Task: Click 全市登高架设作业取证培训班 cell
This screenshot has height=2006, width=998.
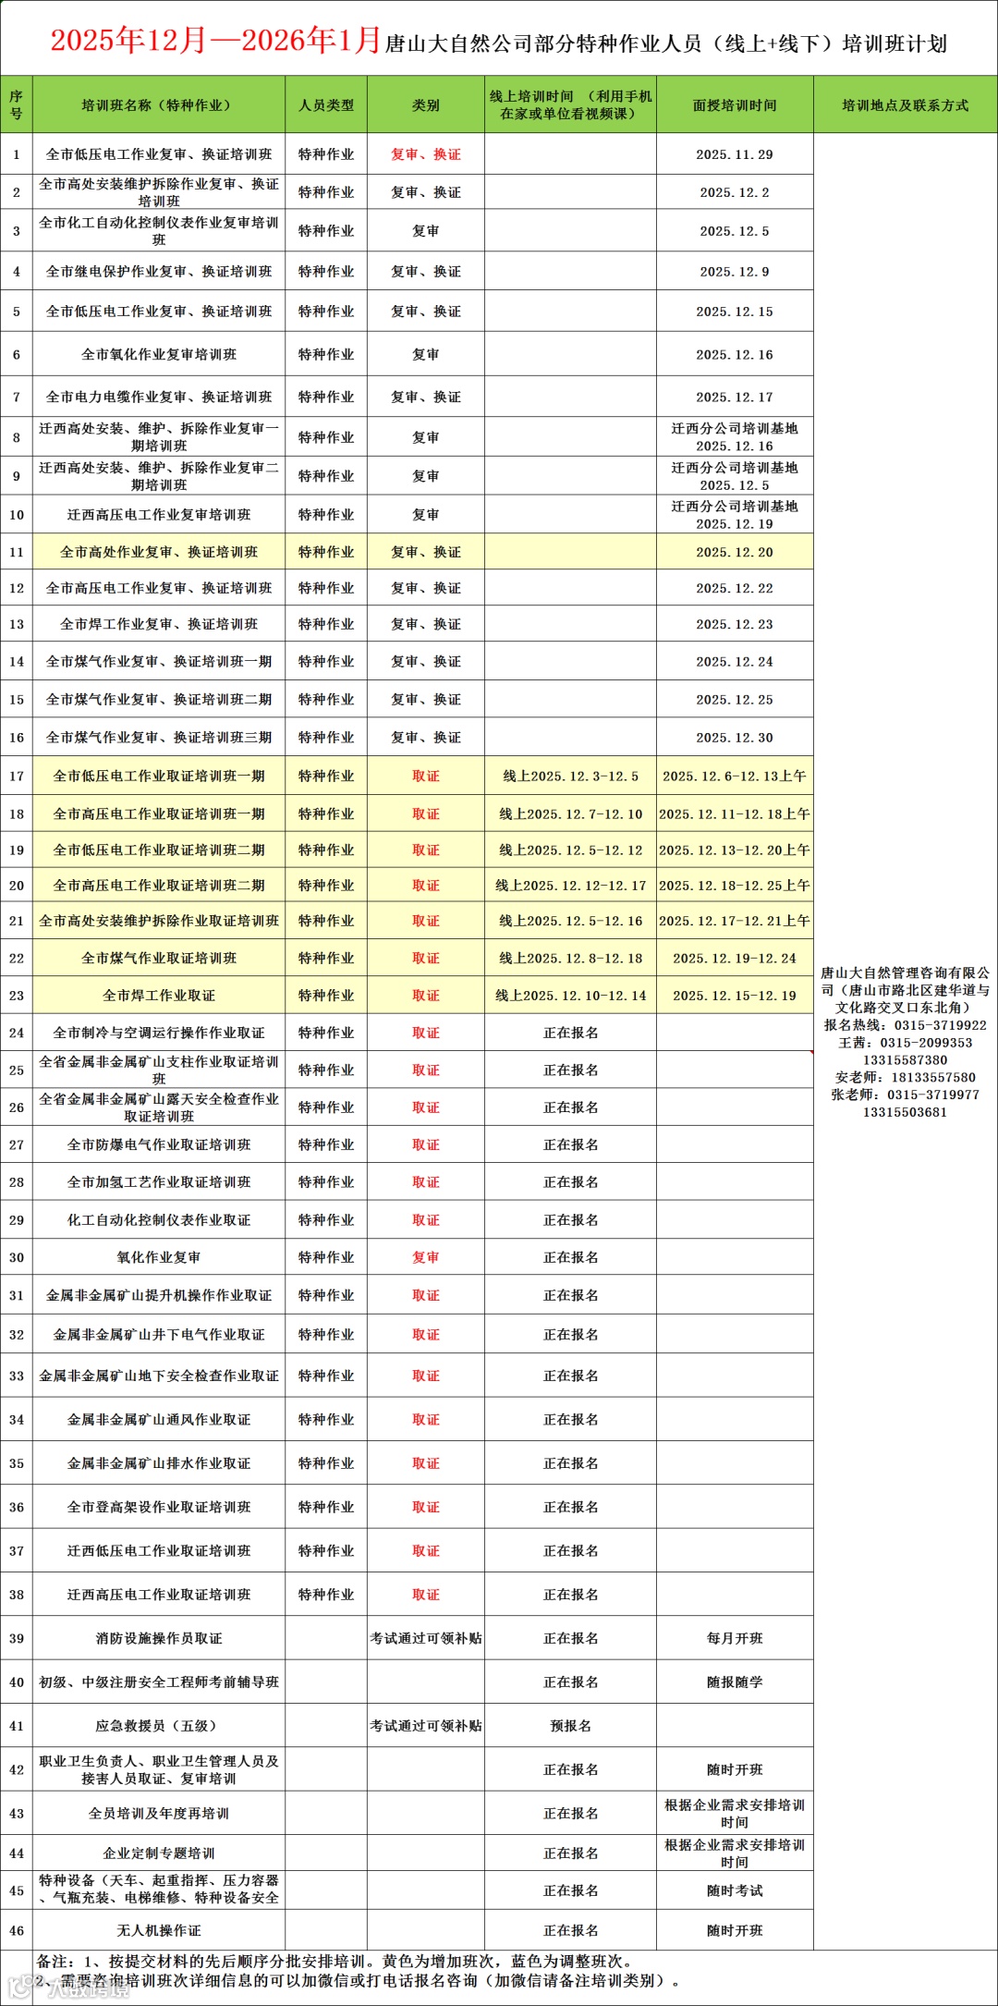Action: click(159, 1507)
